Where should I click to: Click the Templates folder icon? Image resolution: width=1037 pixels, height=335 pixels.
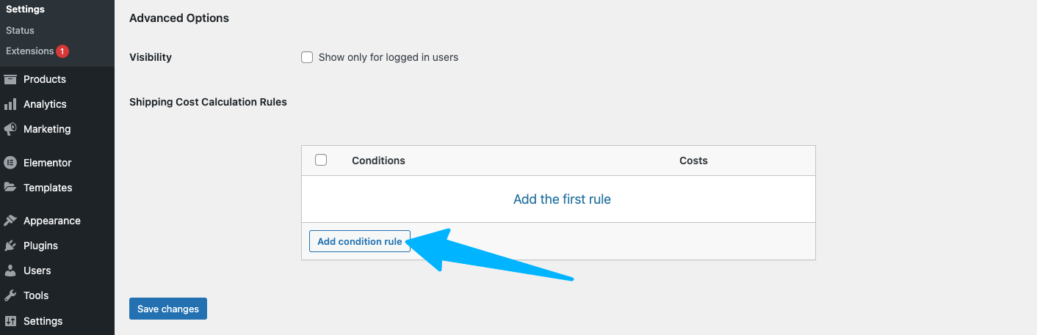[10, 188]
